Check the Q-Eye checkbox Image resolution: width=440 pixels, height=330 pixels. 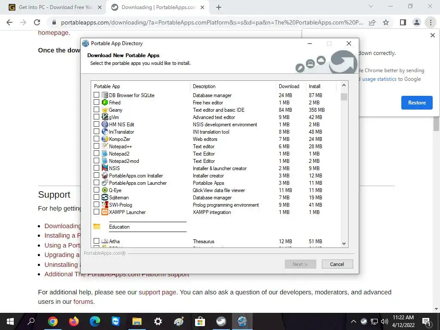[96, 189]
